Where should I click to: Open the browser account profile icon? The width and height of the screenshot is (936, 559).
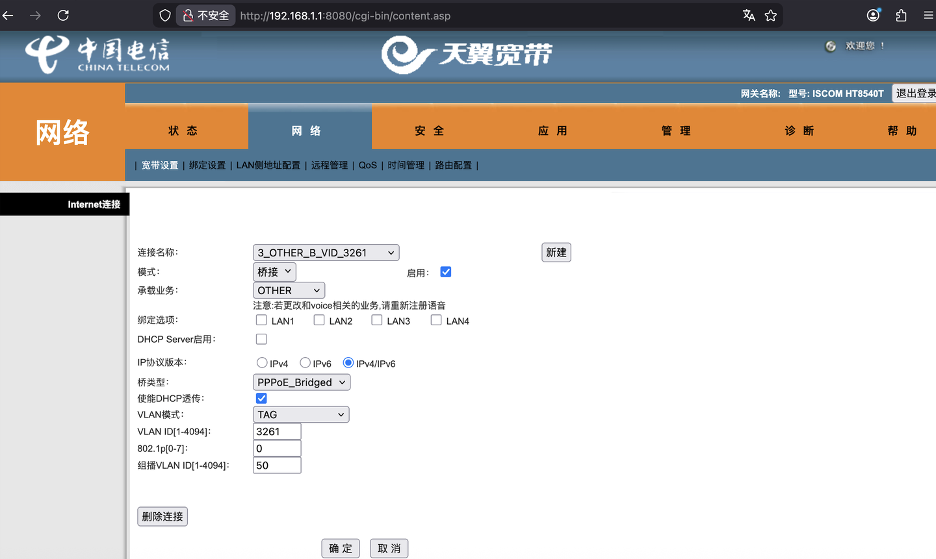click(x=874, y=16)
